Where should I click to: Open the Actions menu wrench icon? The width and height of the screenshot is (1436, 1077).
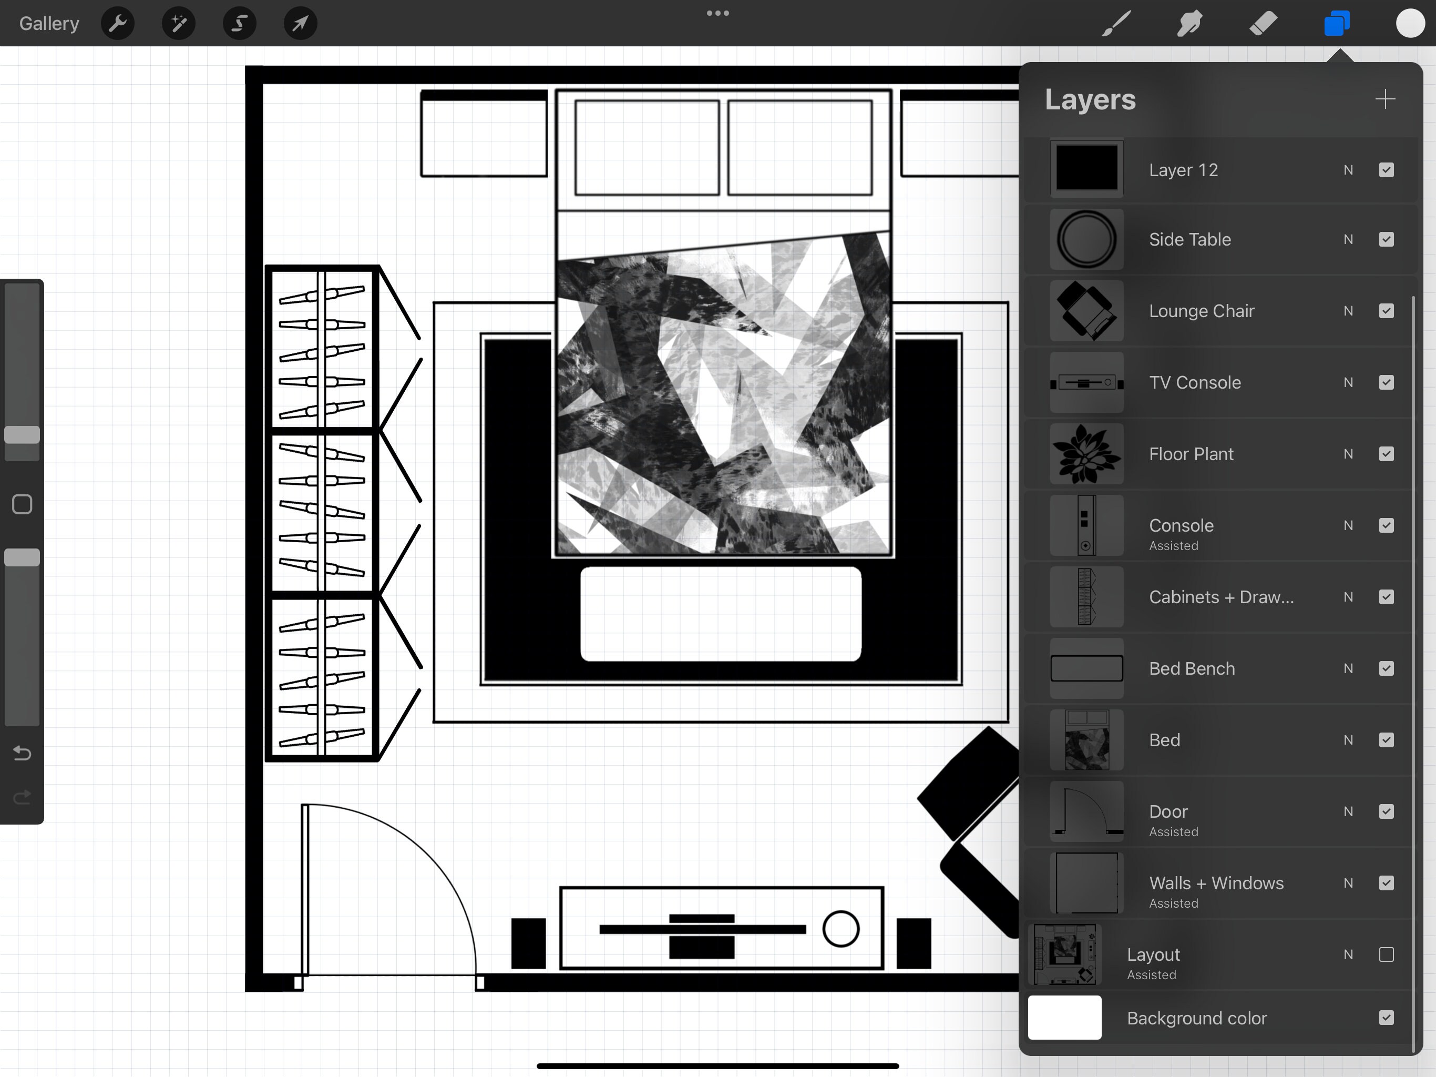(x=118, y=23)
